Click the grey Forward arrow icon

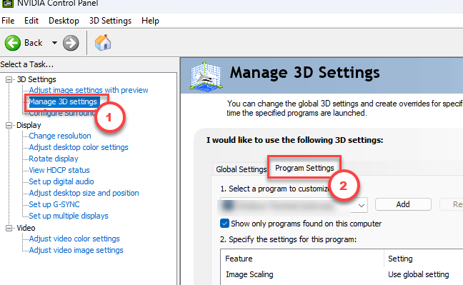tap(71, 43)
